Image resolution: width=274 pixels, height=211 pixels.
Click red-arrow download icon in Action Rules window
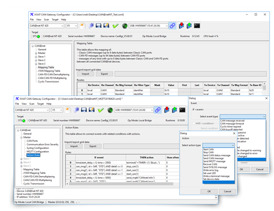click(x=167, y=110)
